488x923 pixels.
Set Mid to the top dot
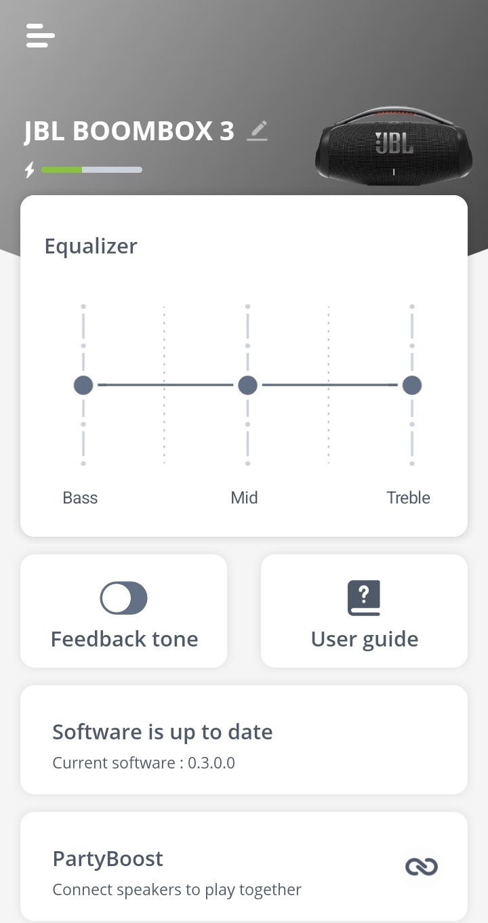click(247, 306)
